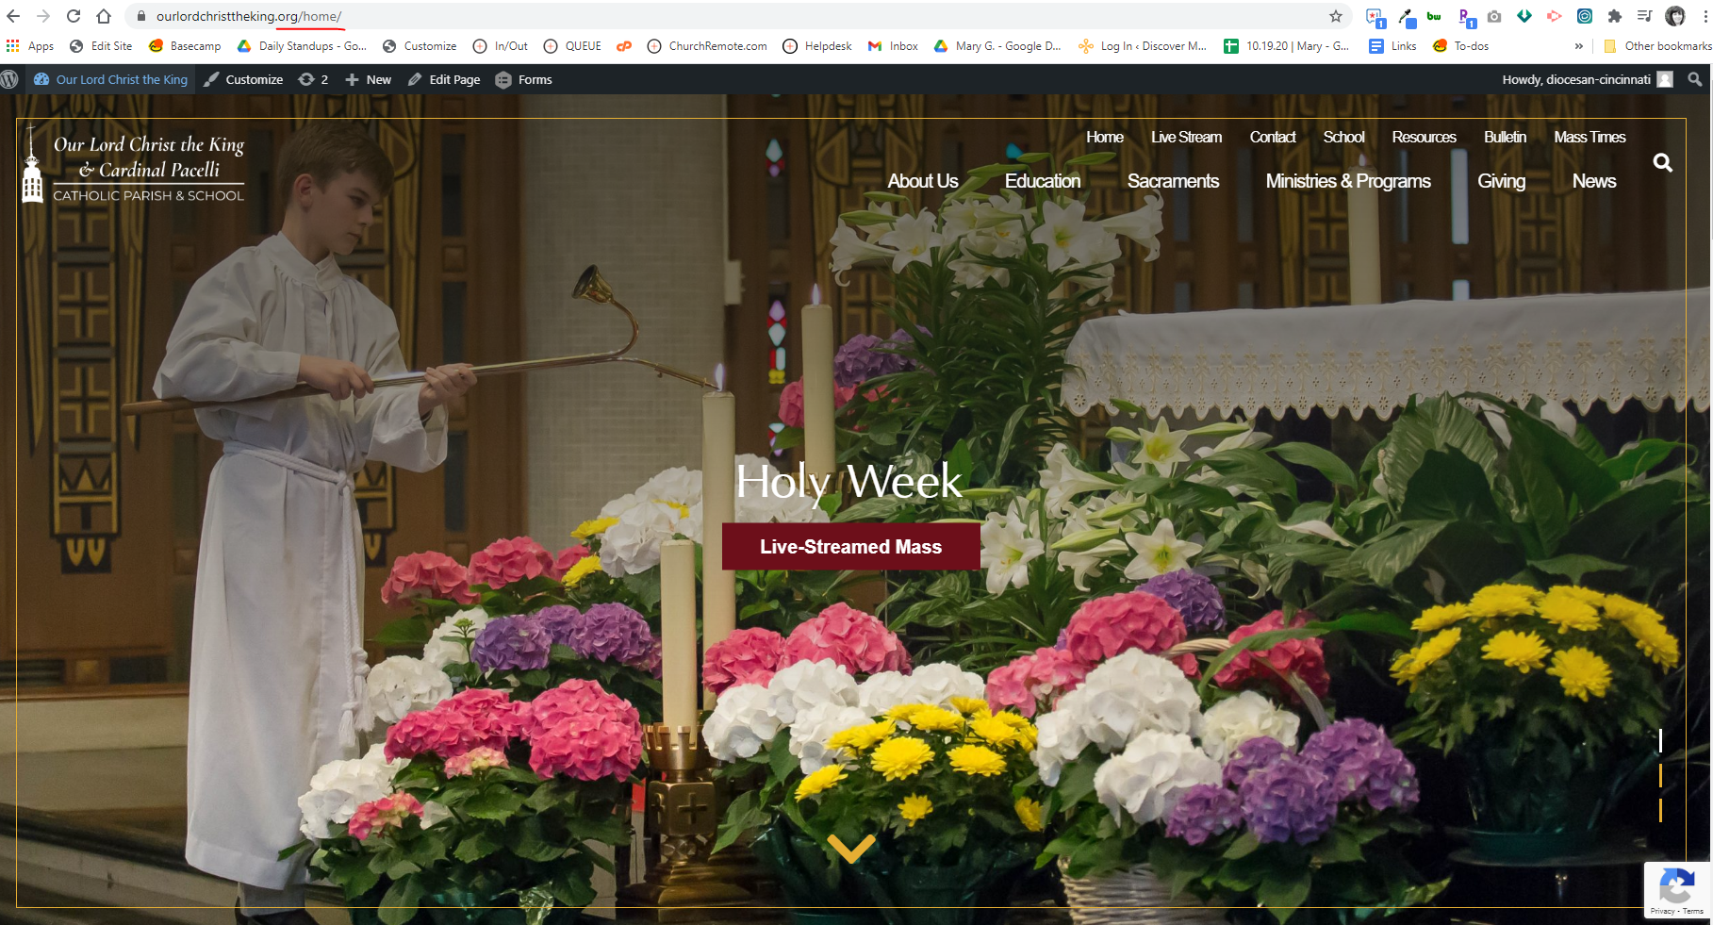
Task: Open the New content dropdown
Action: [x=369, y=80]
